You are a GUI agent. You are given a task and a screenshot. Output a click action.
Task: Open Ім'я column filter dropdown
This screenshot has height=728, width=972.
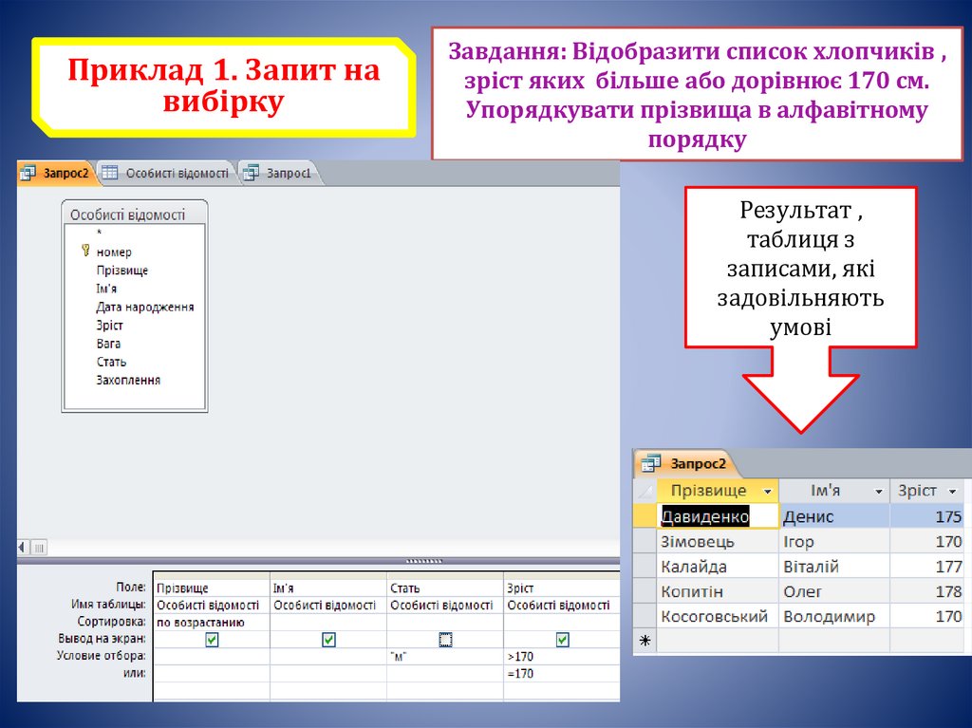(878, 492)
